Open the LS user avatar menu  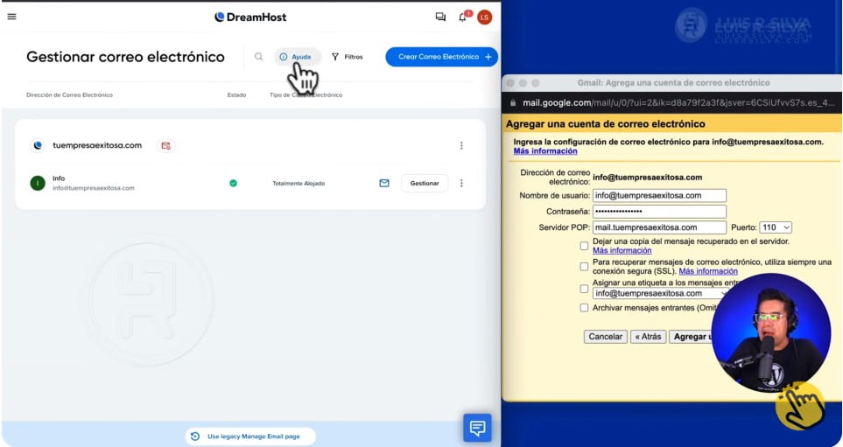click(484, 17)
